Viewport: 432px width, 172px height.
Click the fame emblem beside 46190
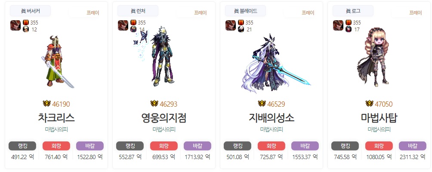point(47,104)
